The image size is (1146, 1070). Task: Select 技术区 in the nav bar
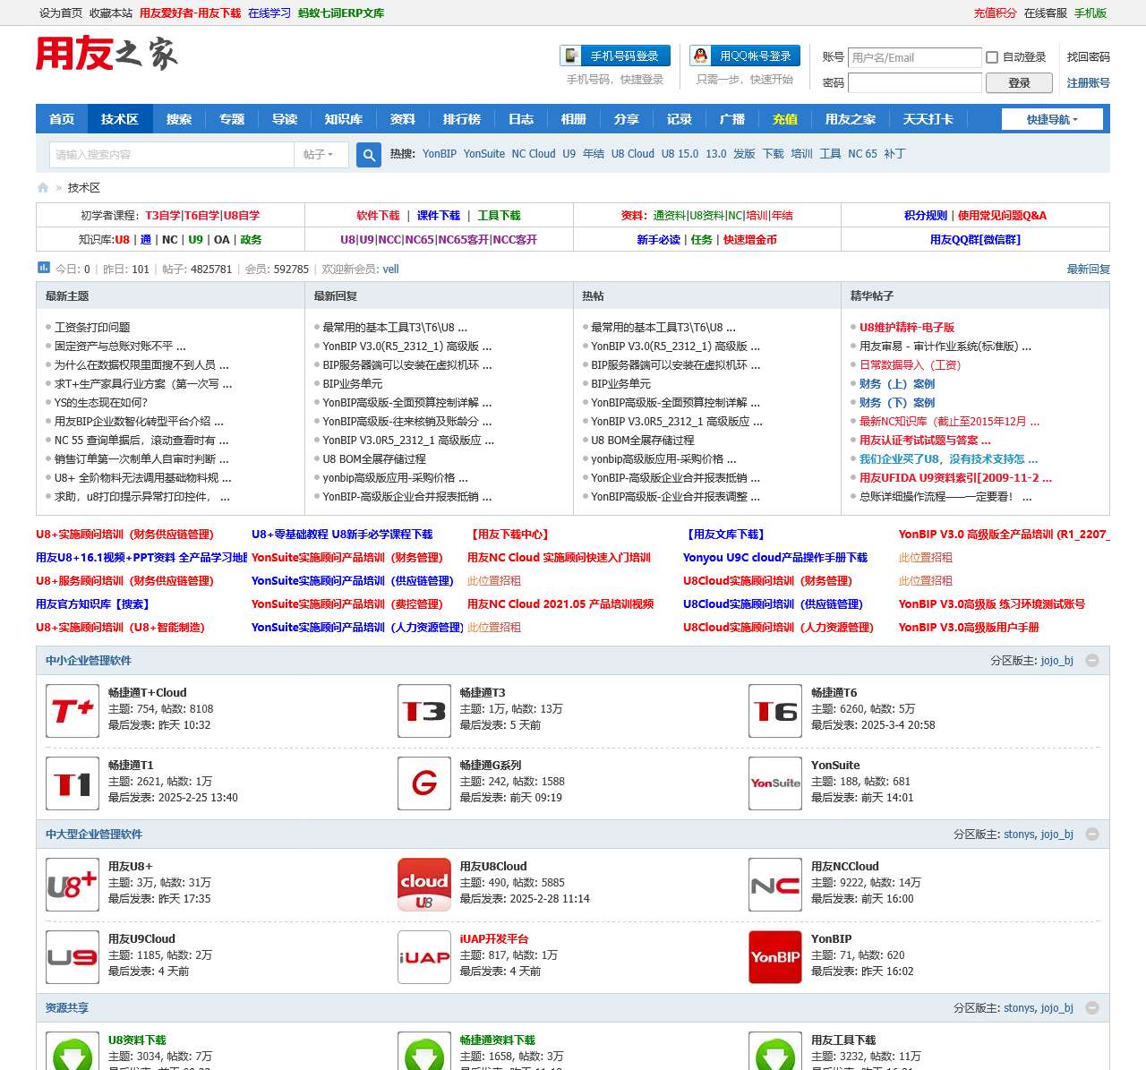tap(120, 119)
